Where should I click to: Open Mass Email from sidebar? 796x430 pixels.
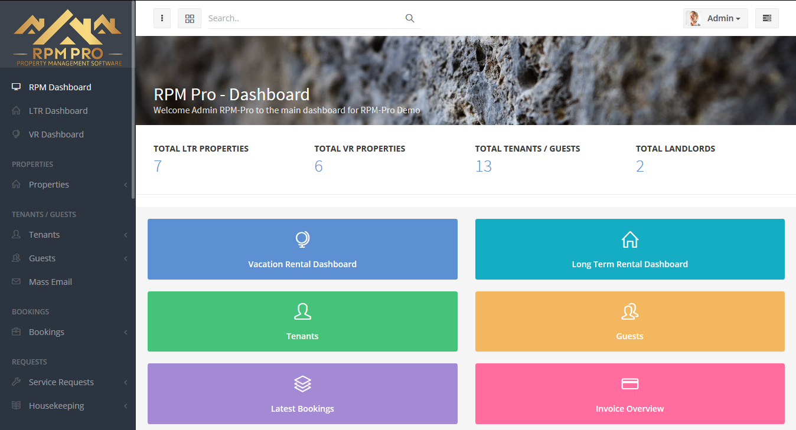pos(67,281)
